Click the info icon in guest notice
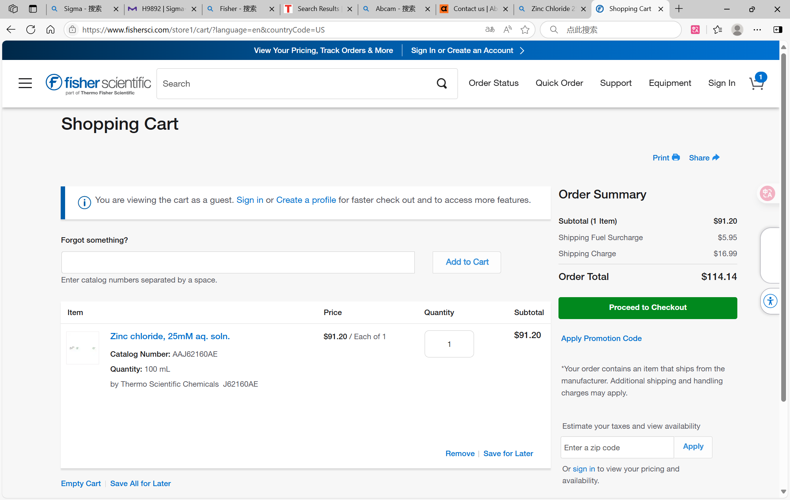 (84, 202)
